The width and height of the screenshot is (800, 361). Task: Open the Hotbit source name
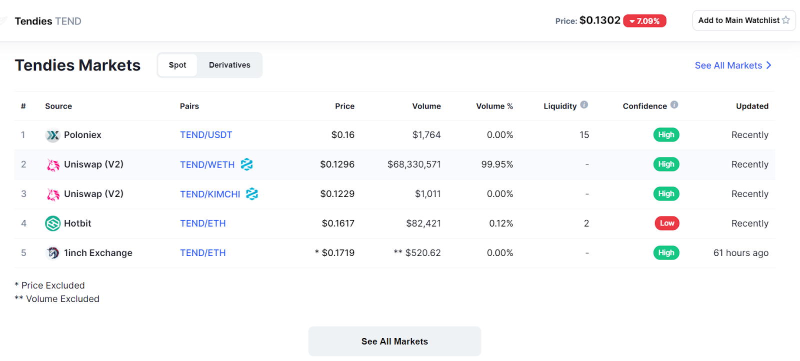click(77, 223)
